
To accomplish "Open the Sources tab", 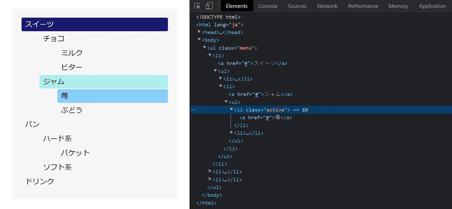I will (x=297, y=6).
